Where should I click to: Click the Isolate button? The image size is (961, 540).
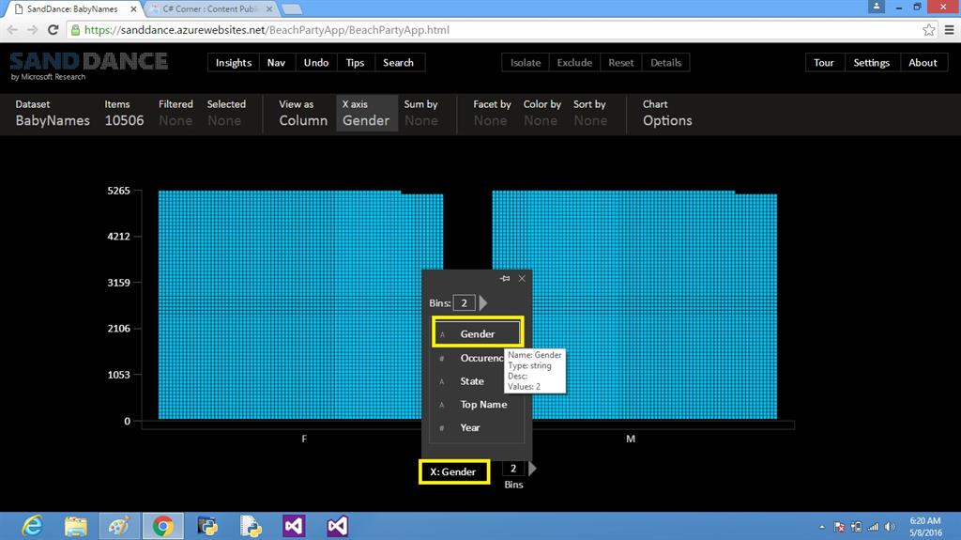pyautogui.click(x=526, y=63)
